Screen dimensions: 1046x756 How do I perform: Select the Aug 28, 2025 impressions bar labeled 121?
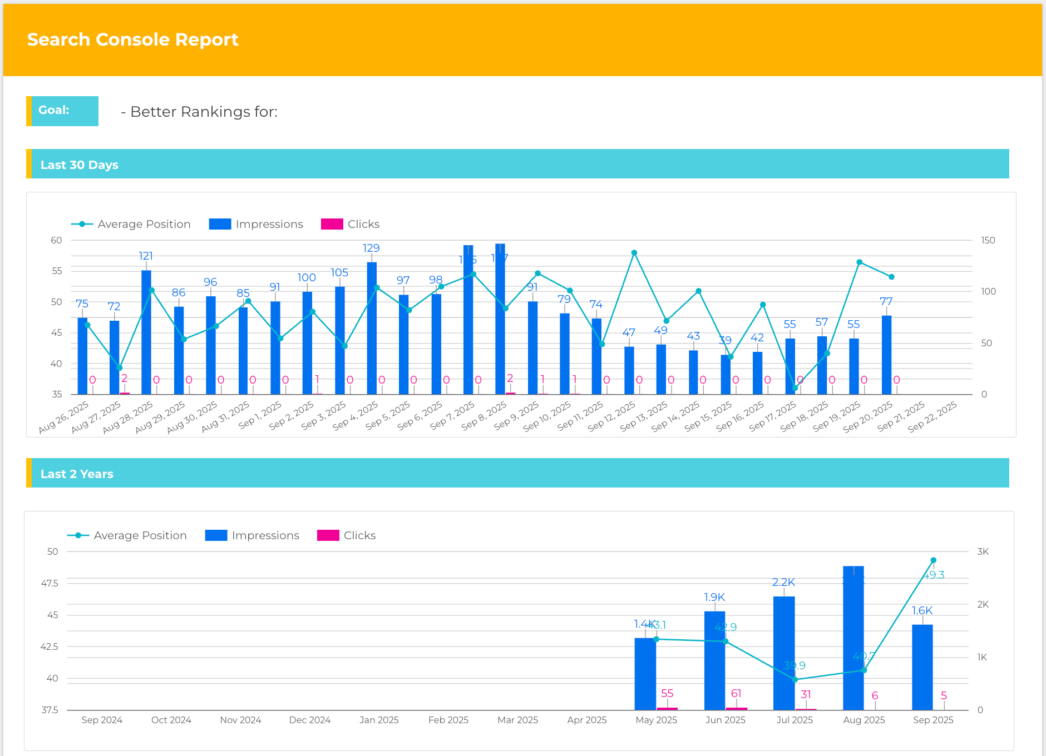[146, 332]
